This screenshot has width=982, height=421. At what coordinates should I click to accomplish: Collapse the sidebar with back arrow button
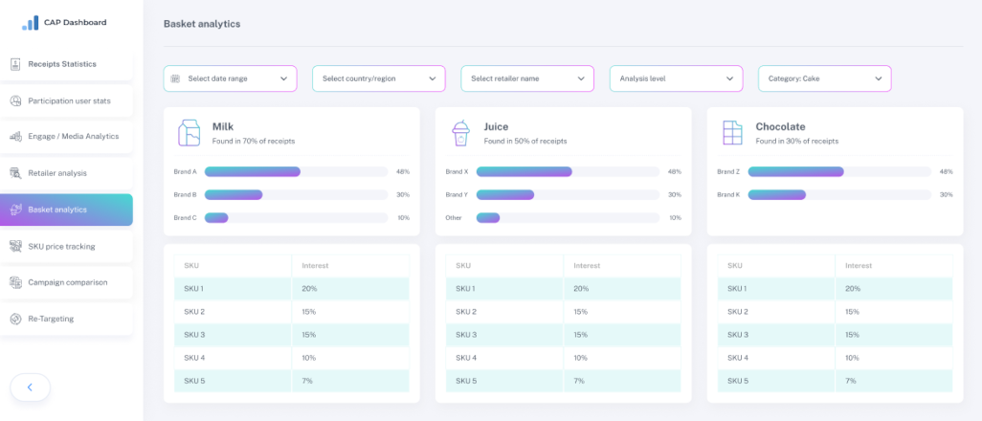pos(30,387)
